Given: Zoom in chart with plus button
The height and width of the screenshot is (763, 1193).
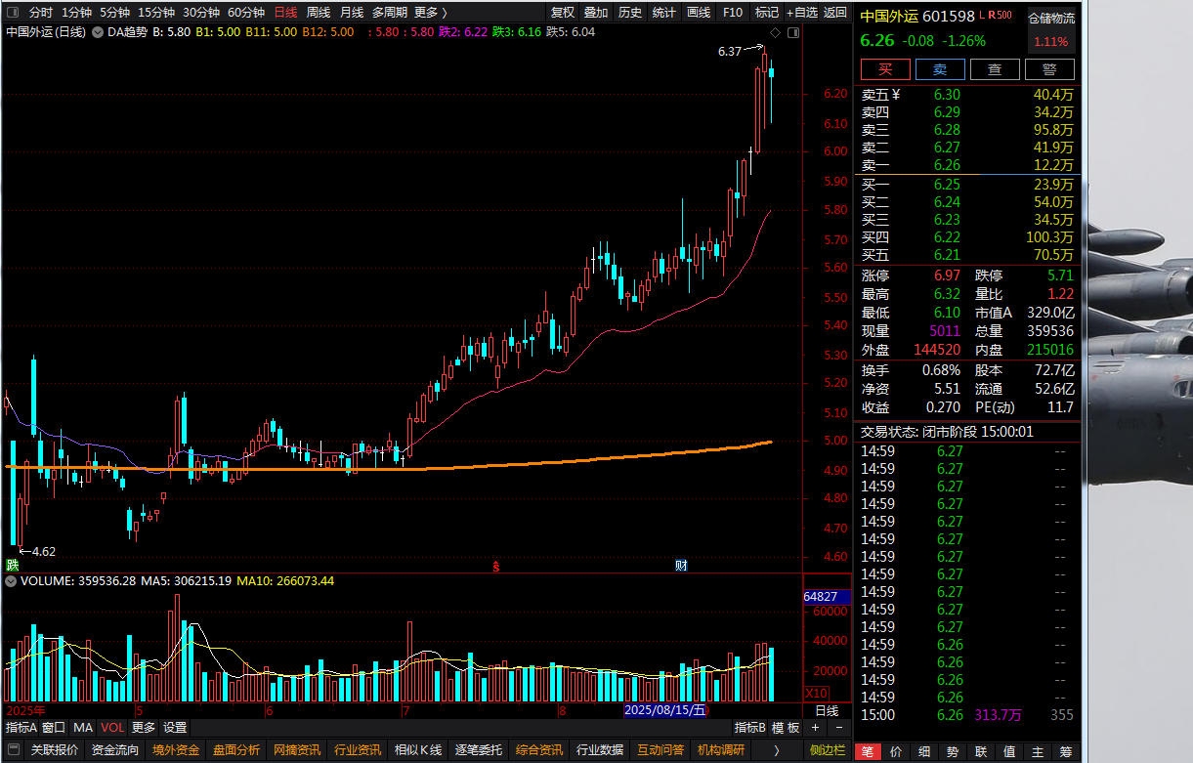Looking at the screenshot, I should click(x=817, y=728).
